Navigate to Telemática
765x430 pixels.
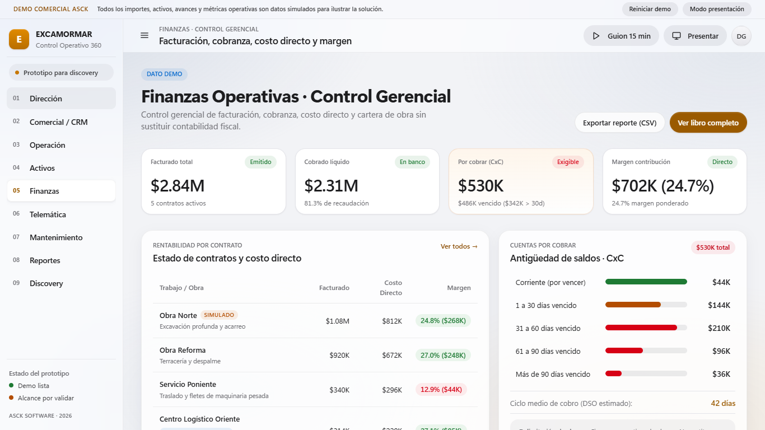tap(61, 214)
